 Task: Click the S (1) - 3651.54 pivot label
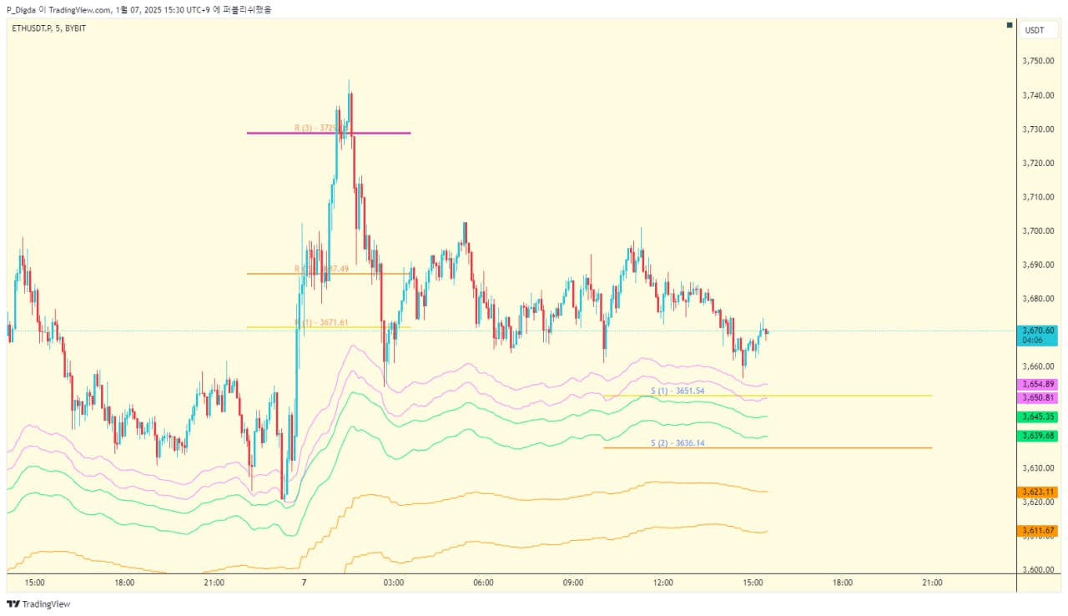tap(678, 391)
